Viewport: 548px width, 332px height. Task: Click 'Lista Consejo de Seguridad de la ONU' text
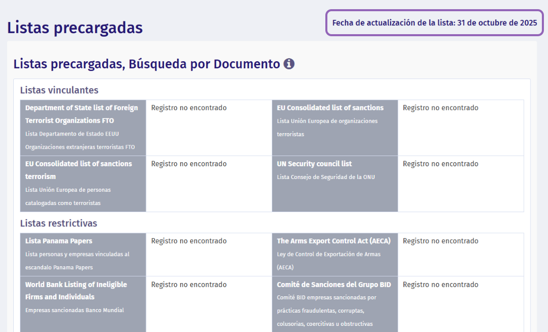(x=326, y=177)
